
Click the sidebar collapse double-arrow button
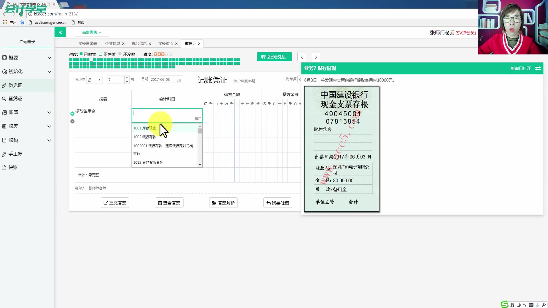coord(60,32)
